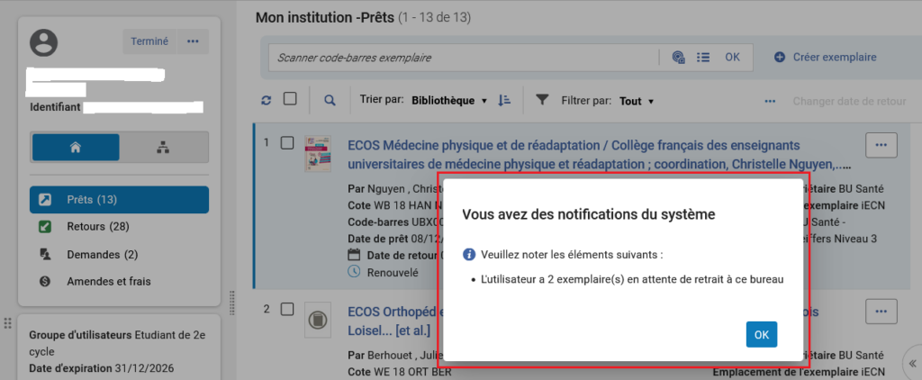
Task: Tick the checkbox for loan row 2
Action: coord(287,310)
